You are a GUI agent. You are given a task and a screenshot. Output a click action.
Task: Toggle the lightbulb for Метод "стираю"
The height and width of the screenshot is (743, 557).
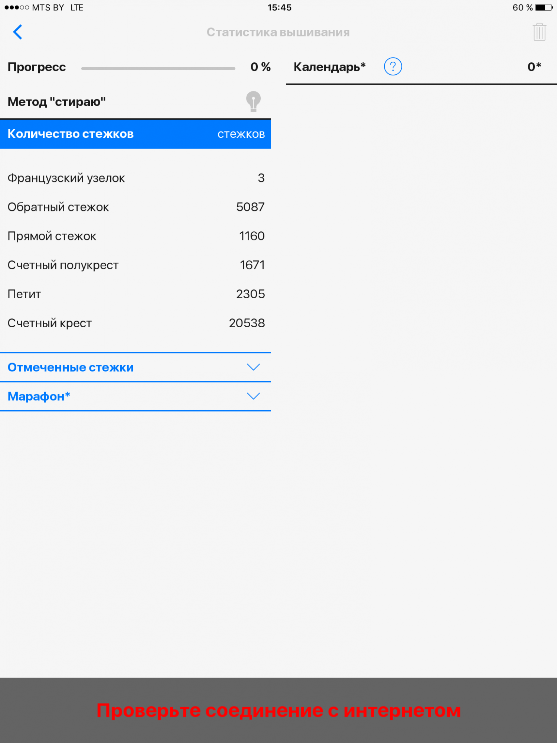tap(253, 101)
